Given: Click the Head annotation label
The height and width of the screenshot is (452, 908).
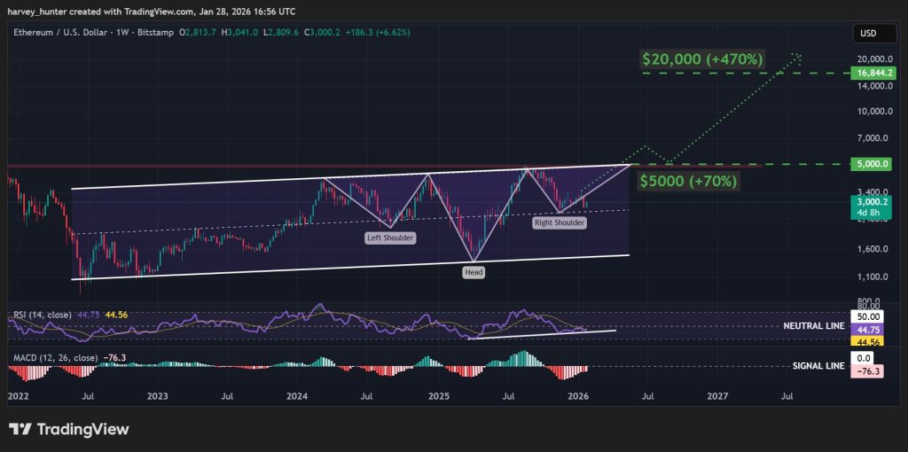Looking at the screenshot, I should coord(474,272).
